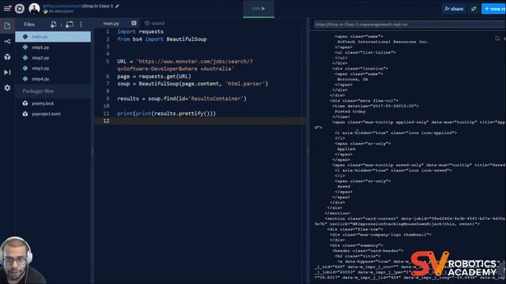Click the Python icon beside step3.py
This screenshot has width=506, height=284.
[x=25, y=69]
